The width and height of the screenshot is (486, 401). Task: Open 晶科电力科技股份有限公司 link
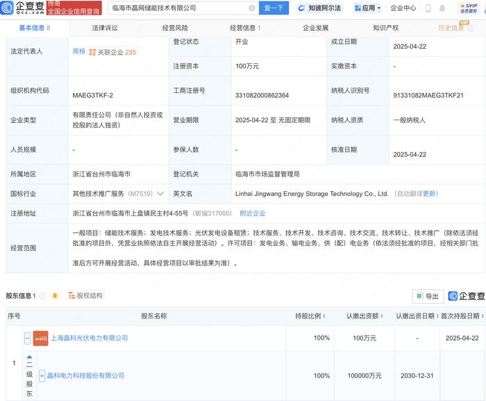tap(85, 375)
